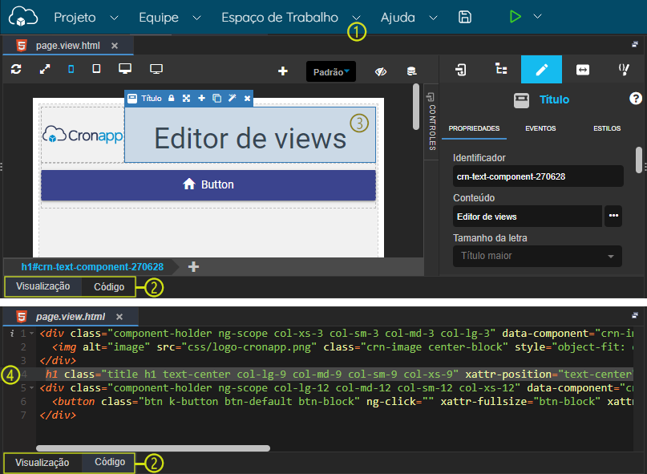This screenshot has width=647, height=474.
Task: Click the four-arrow move icon on the Título bar
Action: click(187, 99)
